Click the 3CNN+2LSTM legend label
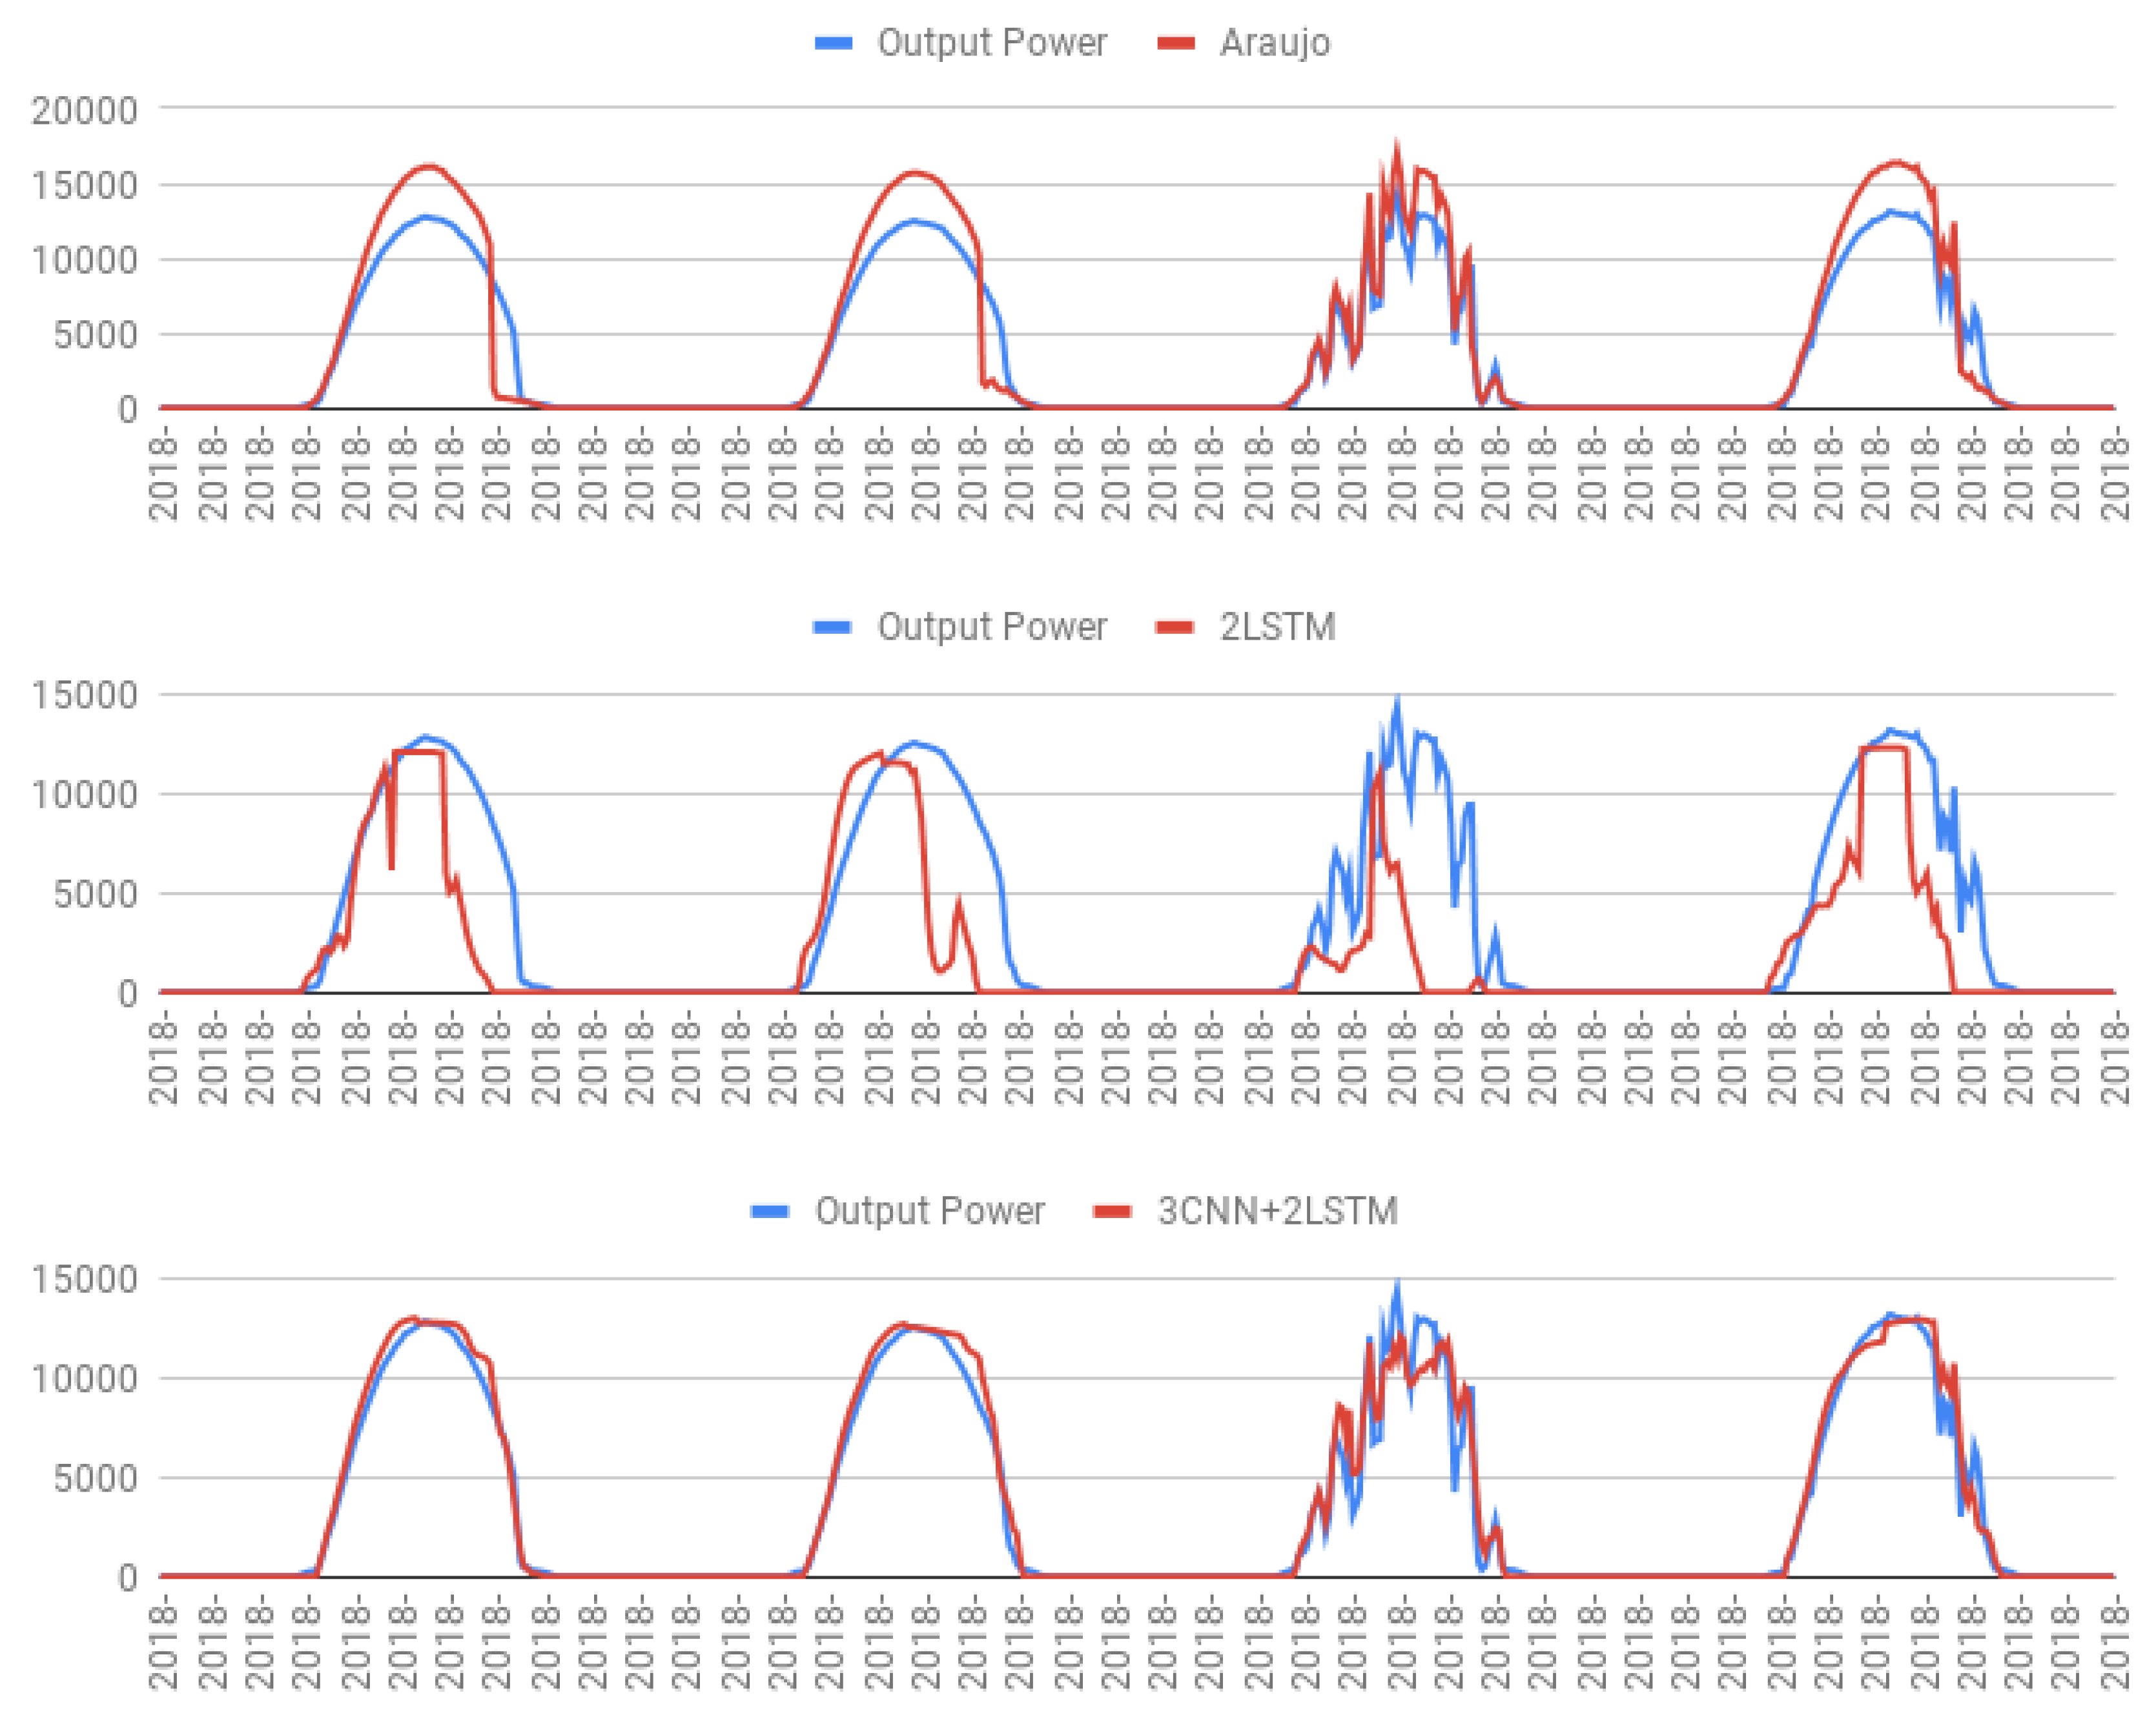The height and width of the screenshot is (1715, 2156). coord(1277,1210)
